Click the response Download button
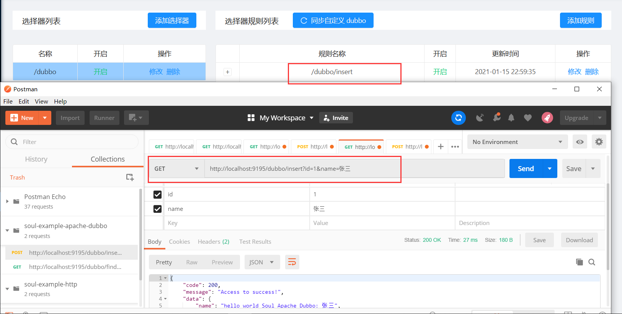Screen dimensions: 622x314 (579, 240)
